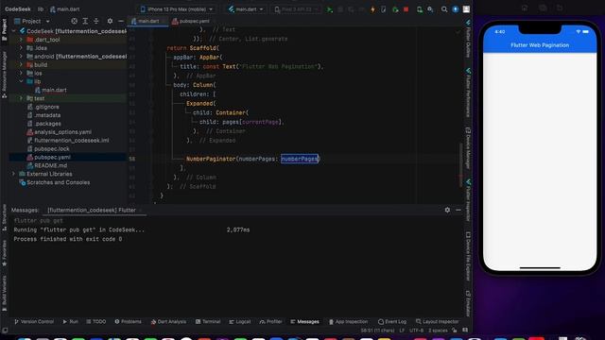Image resolution: width=605 pixels, height=340 pixels.
Task: Click UTF-8 encoding in status bar
Action: pyautogui.click(x=416, y=331)
